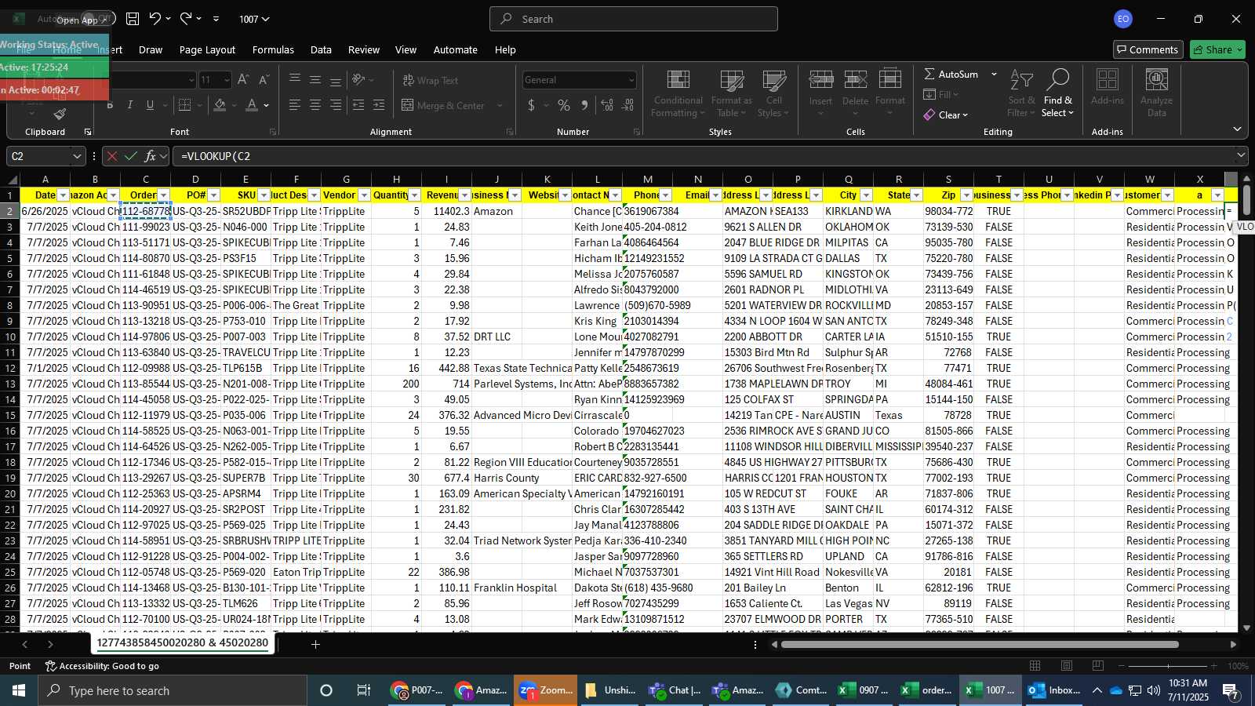Open the Formulas ribbon tab
This screenshot has height=706, width=1255.
point(273,49)
